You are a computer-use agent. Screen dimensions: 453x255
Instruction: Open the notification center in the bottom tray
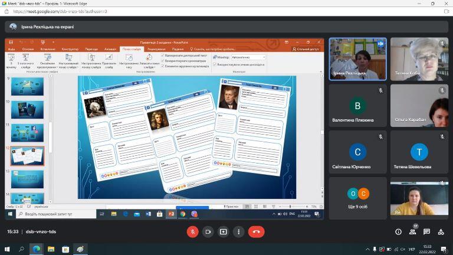444,249
